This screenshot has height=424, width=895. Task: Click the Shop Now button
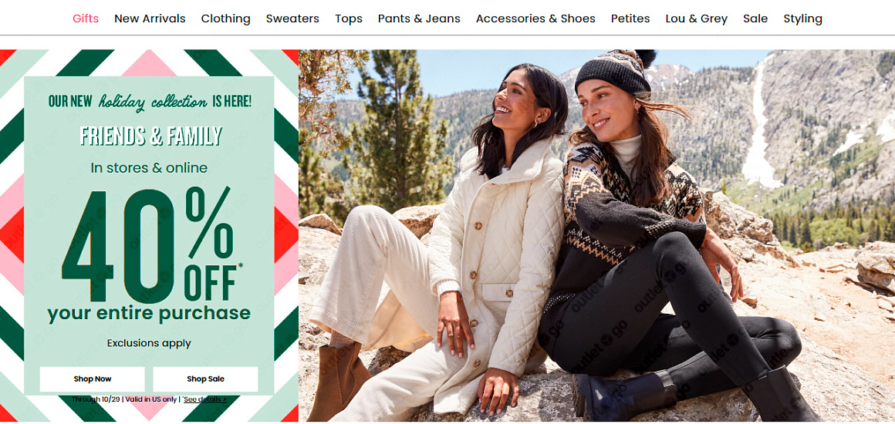tap(93, 379)
